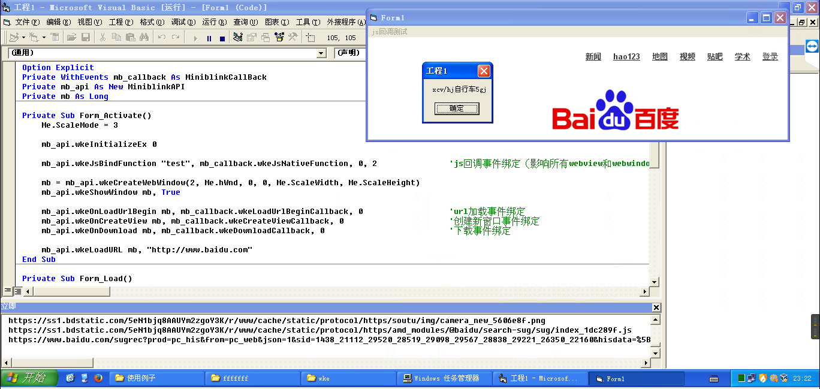
Task: Expand dropdown arrow next to Add Form icon
Action: pyautogui.click(x=44, y=37)
